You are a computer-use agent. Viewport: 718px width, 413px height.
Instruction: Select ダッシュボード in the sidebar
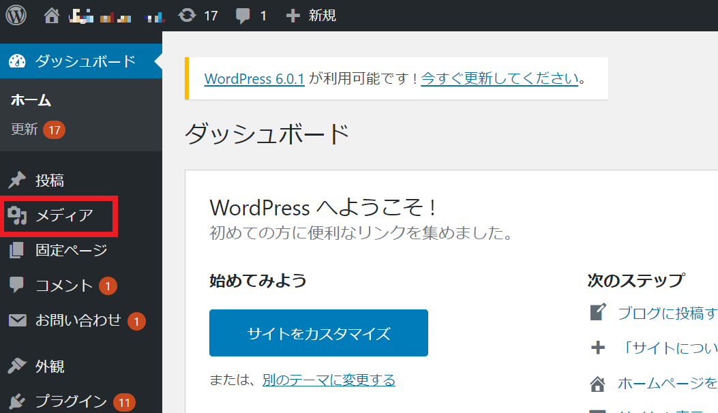81,61
